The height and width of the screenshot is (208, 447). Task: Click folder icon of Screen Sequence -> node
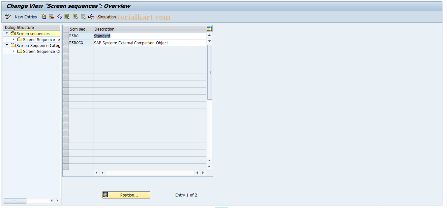tap(20, 39)
